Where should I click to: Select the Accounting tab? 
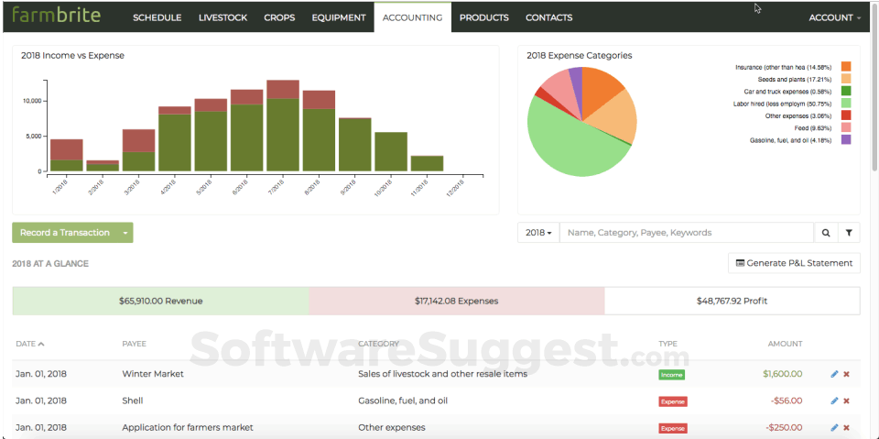point(413,17)
